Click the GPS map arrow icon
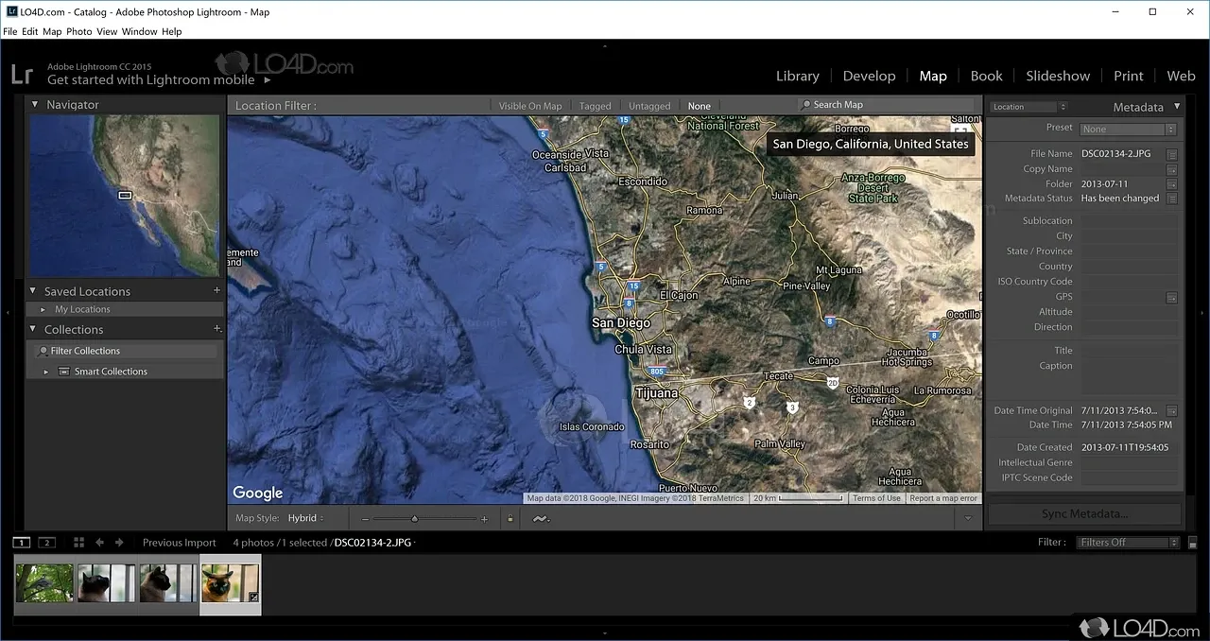Screen dimensions: 1210x641 tap(1172, 297)
